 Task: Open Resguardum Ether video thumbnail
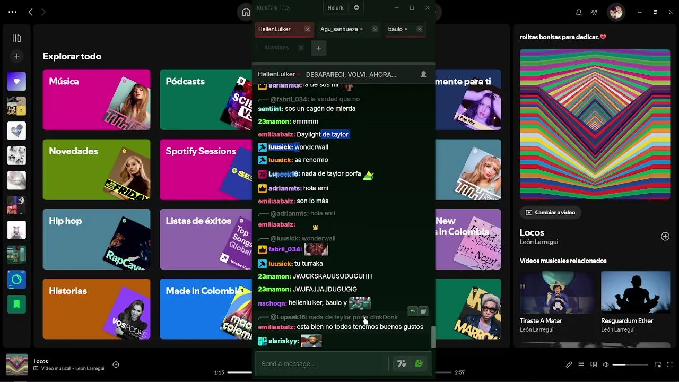coord(636,292)
